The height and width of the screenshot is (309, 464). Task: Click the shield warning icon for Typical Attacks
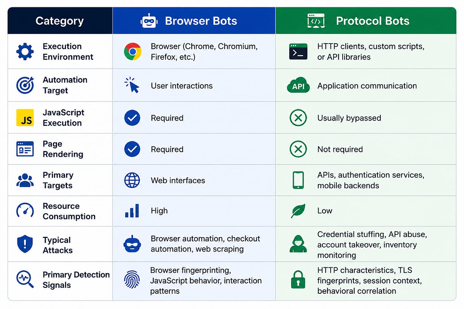(25, 244)
